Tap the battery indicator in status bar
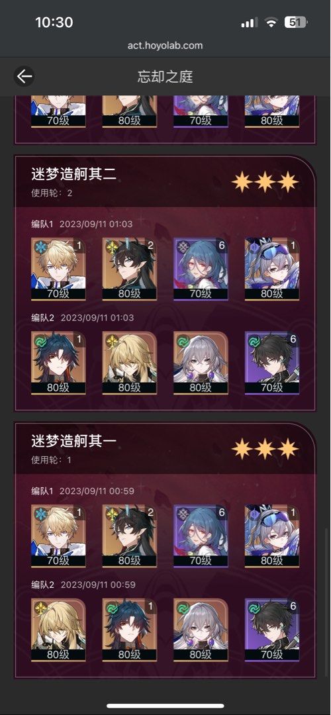This screenshot has width=331, height=715. tap(297, 23)
